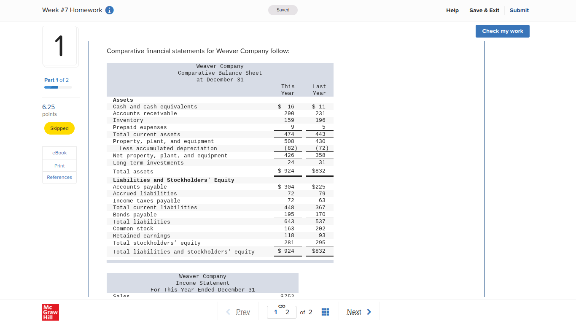
Task: Open the question map grid icon
Action: pos(325,312)
